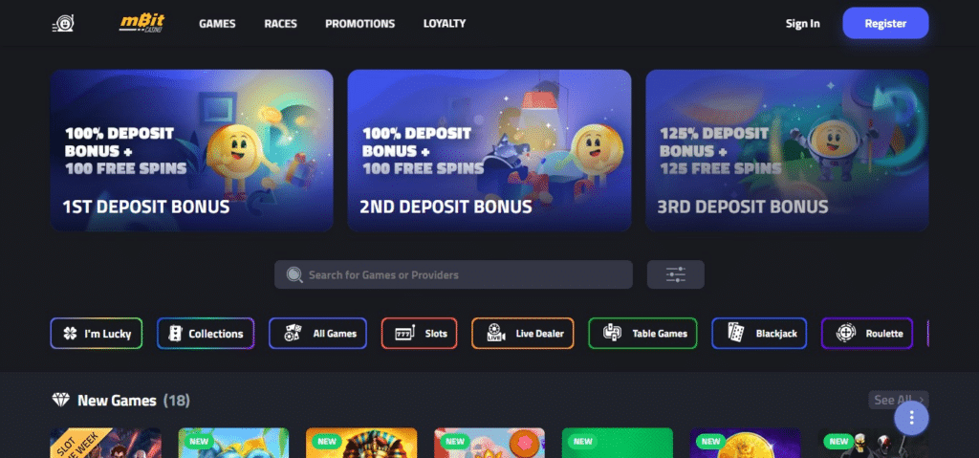Open the floating three-dot menu button
This screenshot has width=979, height=458.
tap(911, 418)
